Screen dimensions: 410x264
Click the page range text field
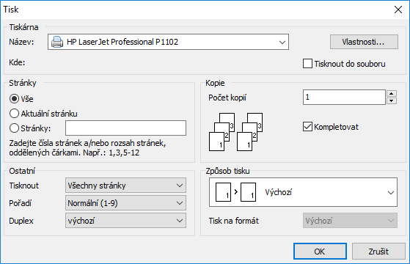(x=125, y=128)
